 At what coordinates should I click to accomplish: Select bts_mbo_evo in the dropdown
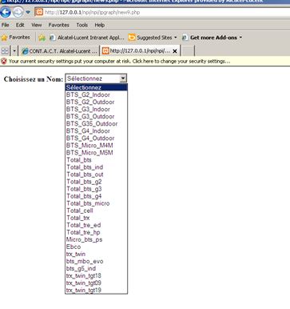click(x=97, y=261)
